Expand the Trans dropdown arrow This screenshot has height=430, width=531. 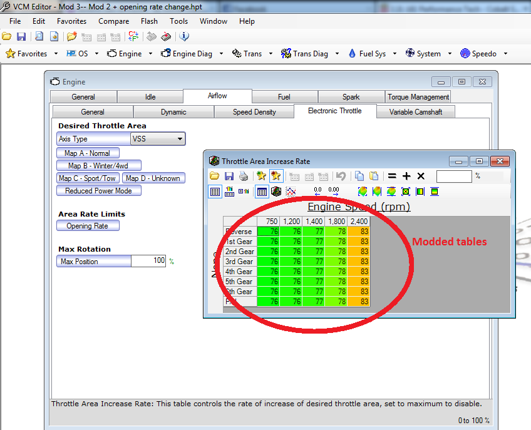pyautogui.click(x=271, y=53)
